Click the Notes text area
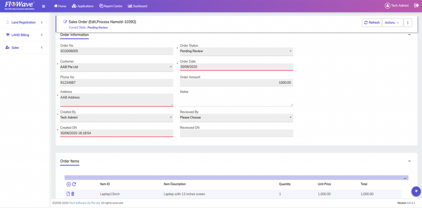This screenshot has height=208, width=422. coord(236,100)
